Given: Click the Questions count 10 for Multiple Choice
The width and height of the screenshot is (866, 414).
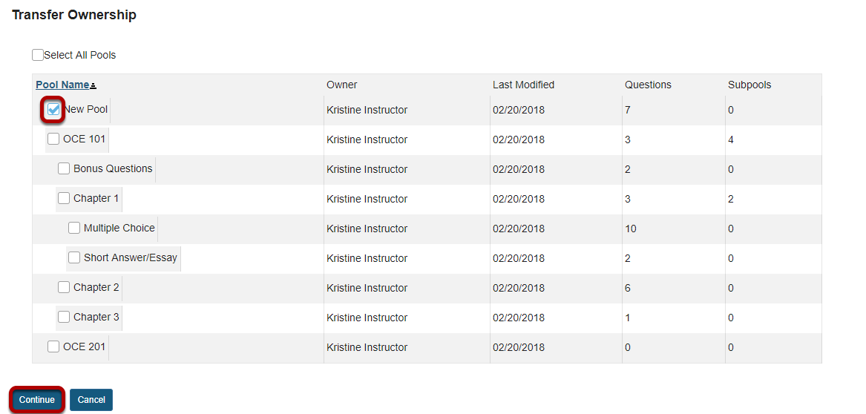Looking at the screenshot, I should pos(630,229).
